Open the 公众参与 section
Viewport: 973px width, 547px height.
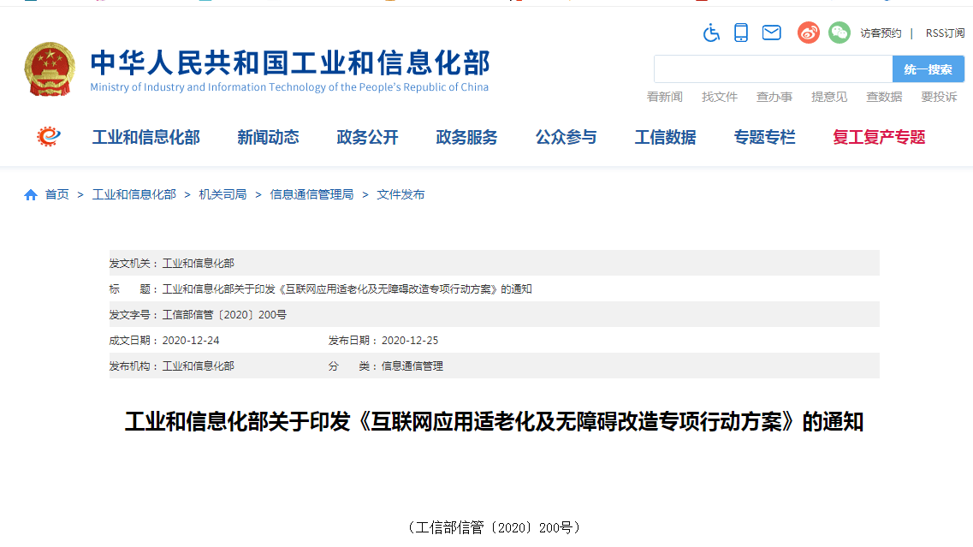click(x=565, y=136)
